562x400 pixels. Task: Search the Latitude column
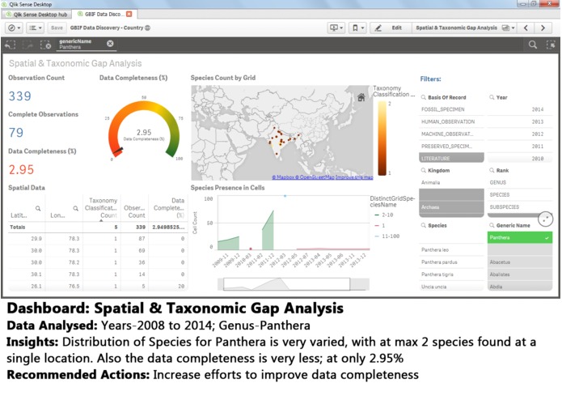pyautogui.click(x=38, y=208)
